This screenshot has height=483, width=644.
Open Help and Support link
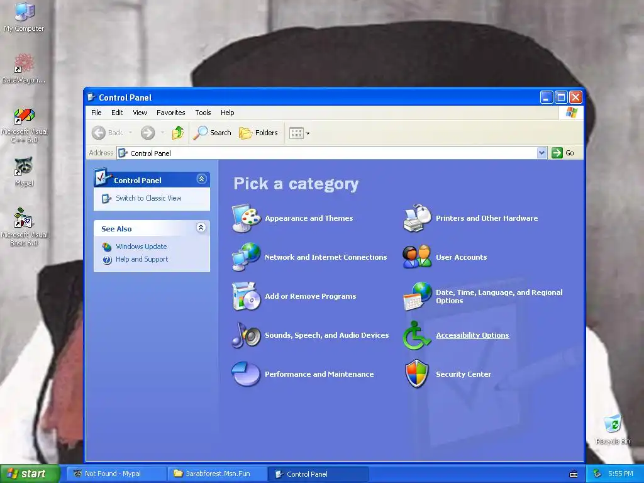coord(142,259)
